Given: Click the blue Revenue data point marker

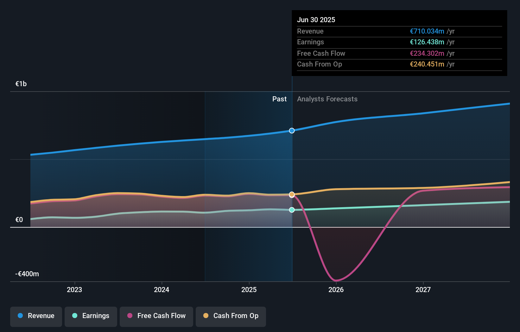Looking at the screenshot, I should [x=292, y=131].
